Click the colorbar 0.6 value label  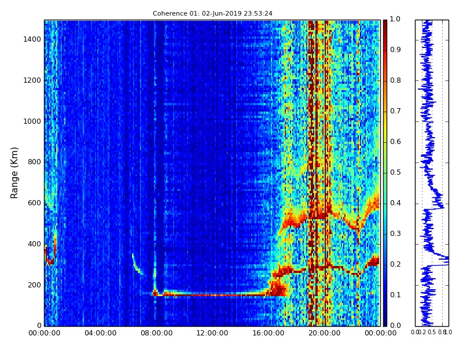395,142
